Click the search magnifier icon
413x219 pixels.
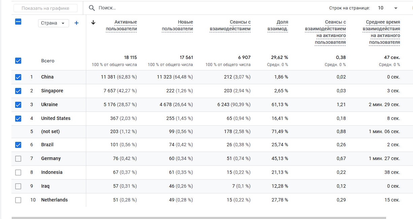tap(91, 8)
